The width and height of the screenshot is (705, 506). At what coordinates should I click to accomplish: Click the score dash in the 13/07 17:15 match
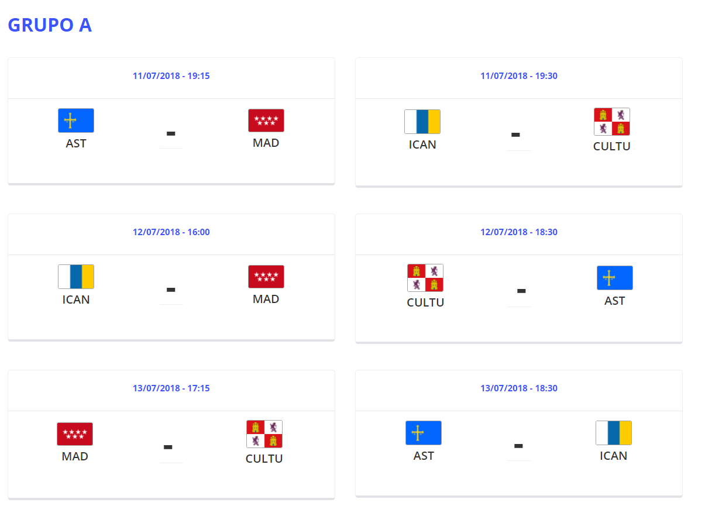(168, 447)
